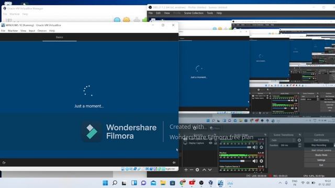The width and height of the screenshot is (335, 188).
Task: Move source up with up arrow
Action: [x=204, y=170]
